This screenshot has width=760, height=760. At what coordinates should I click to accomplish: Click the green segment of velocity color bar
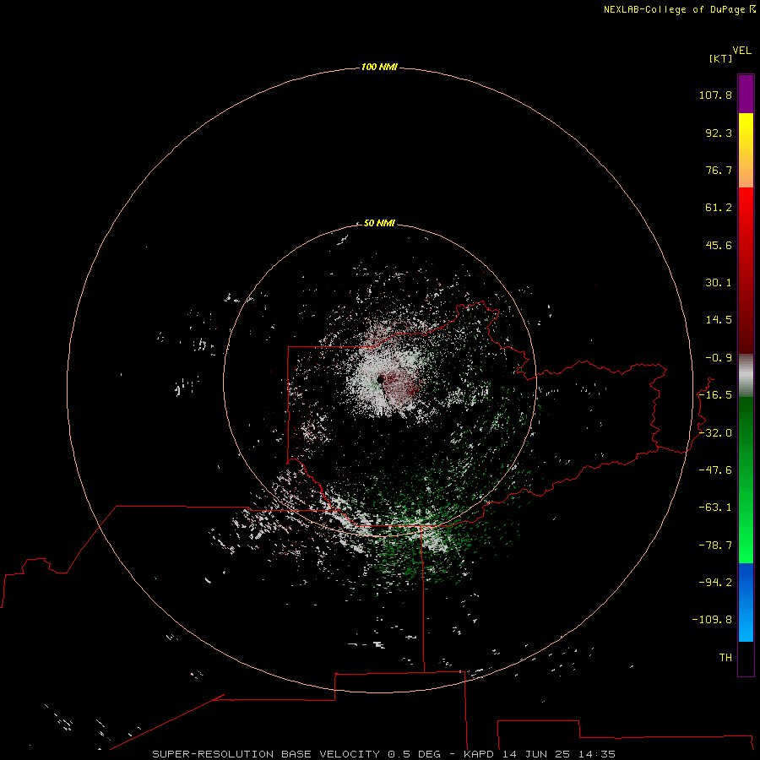coord(746,480)
